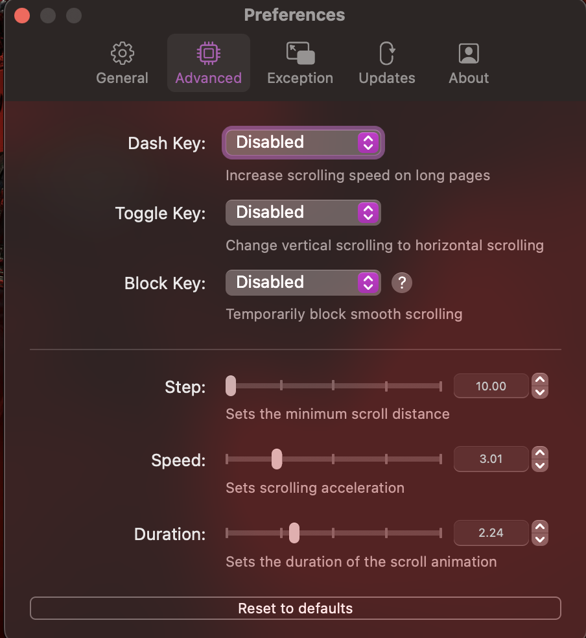Image resolution: width=586 pixels, height=638 pixels.
Task: Close the Preferences window
Action: (22, 15)
